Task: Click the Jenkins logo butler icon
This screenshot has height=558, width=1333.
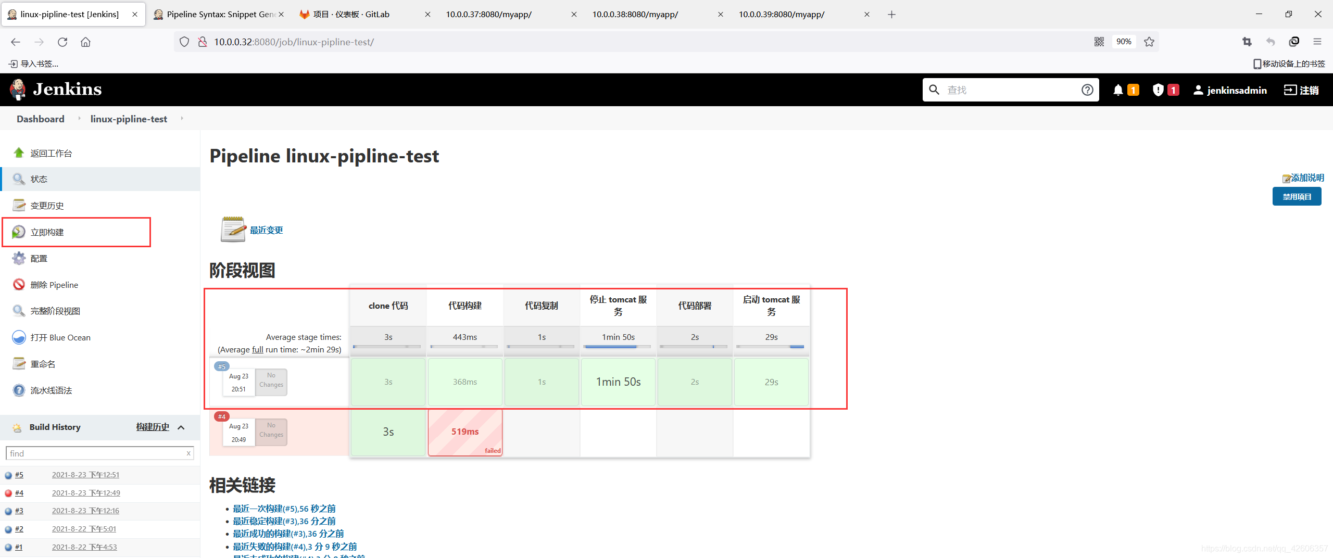Action: click(x=18, y=90)
